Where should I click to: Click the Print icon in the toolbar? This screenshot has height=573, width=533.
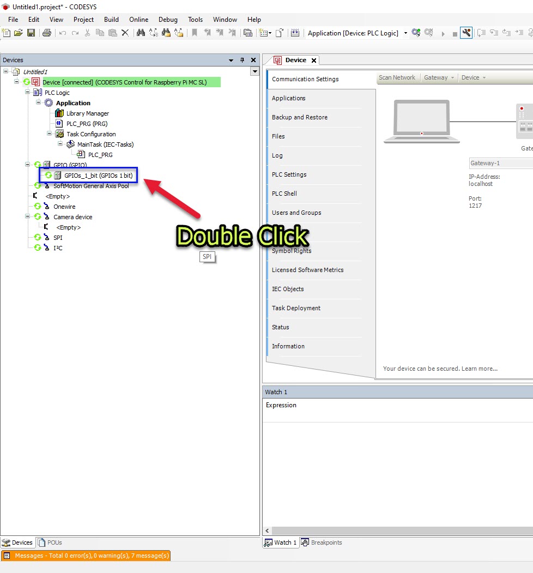pos(46,33)
